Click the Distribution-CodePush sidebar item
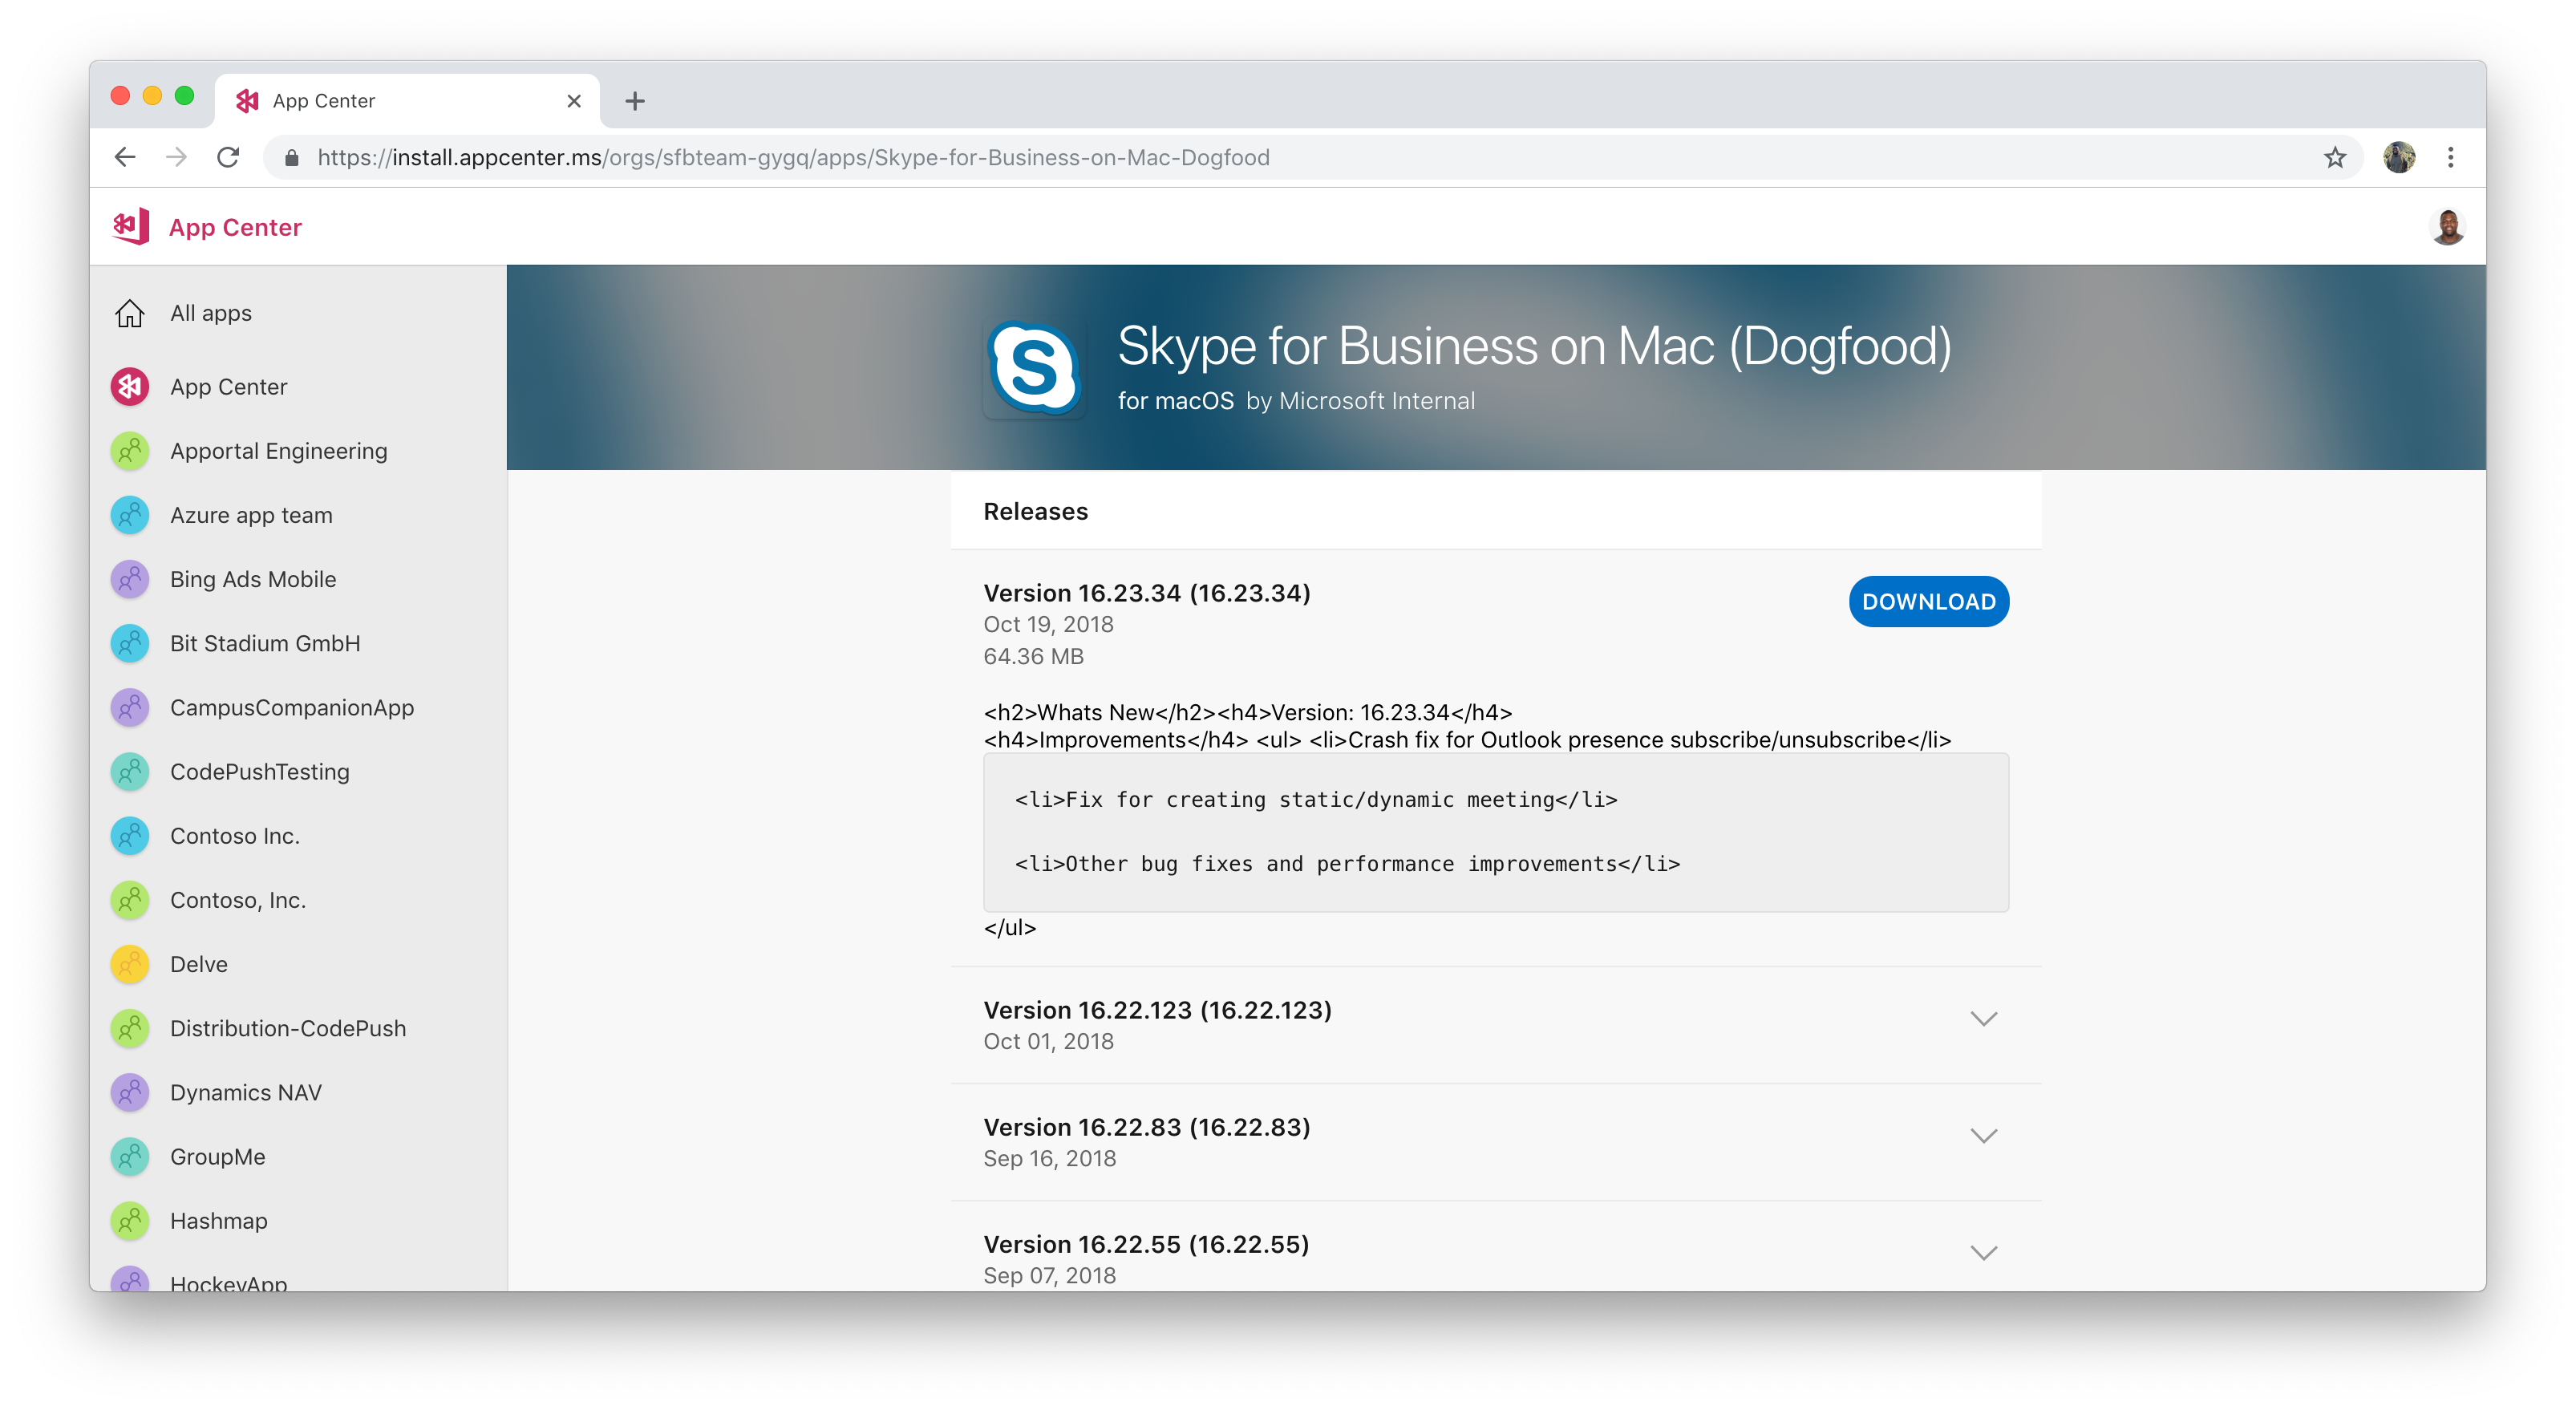2576x1410 pixels. point(288,1028)
